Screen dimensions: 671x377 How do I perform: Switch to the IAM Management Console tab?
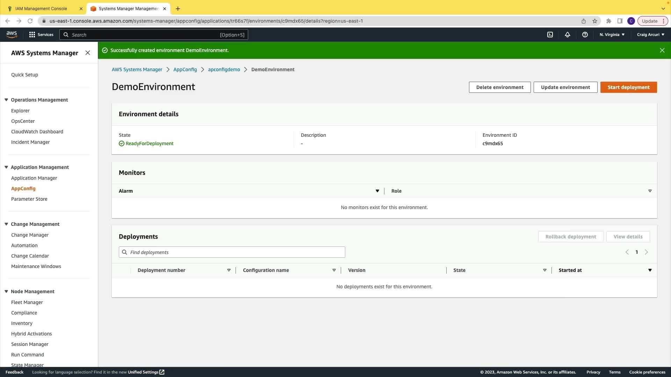pyautogui.click(x=41, y=8)
